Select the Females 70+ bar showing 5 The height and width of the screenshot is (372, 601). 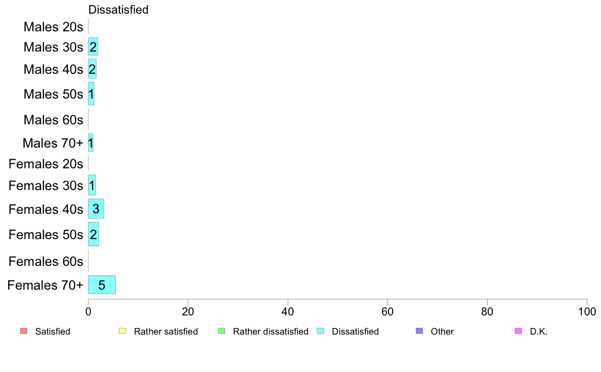102,285
